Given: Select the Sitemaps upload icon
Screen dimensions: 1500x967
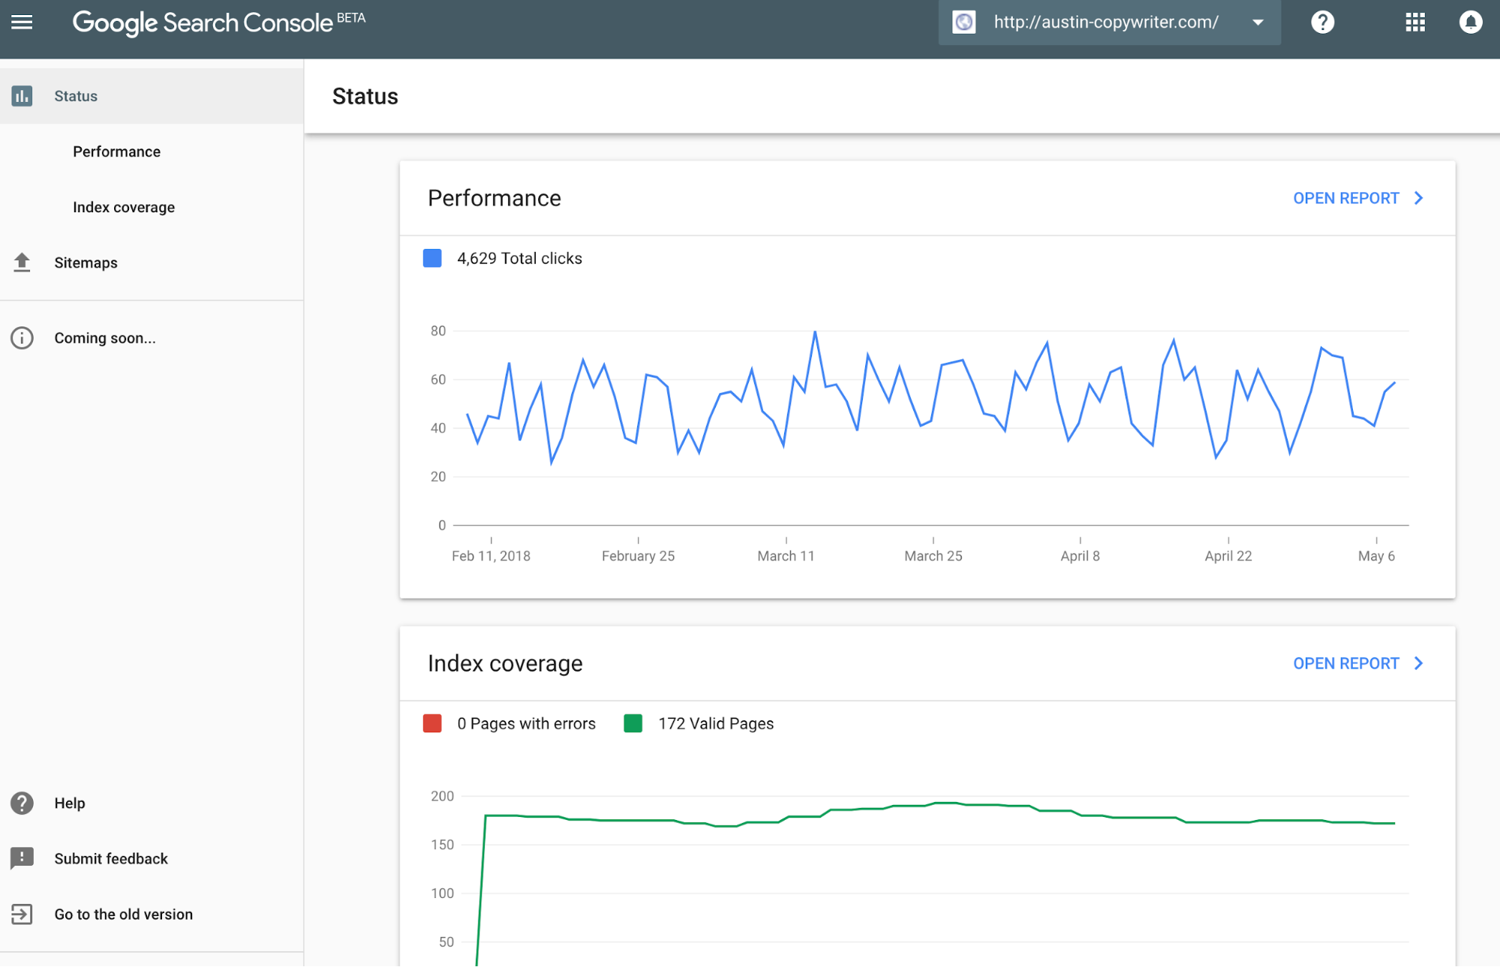Looking at the screenshot, I should pyautogui.click(x=22, y=263).
